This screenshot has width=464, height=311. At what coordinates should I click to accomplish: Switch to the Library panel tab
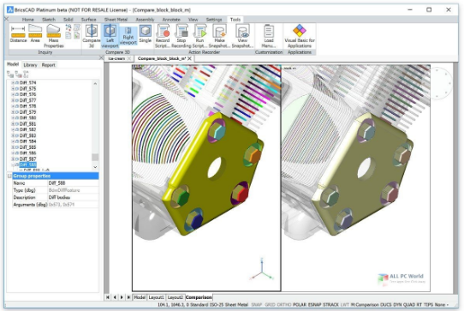pyautogui.click(x=30, y=65)
